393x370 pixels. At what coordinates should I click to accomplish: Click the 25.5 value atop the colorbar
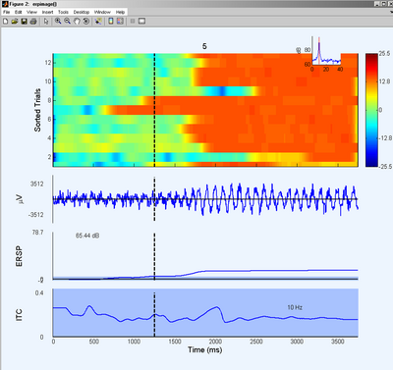pos(384,54)
